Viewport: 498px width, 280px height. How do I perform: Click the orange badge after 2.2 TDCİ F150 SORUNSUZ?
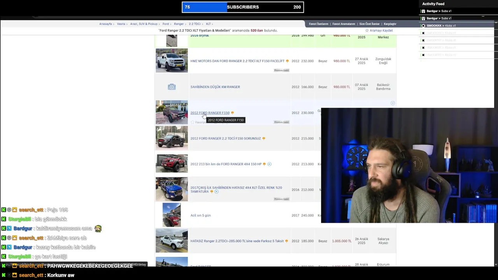coord(263,138)
